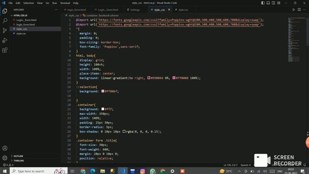The image size is (309, 174).
Task: Click Spaces: 4 indentation in status bar
Action: 245,165
